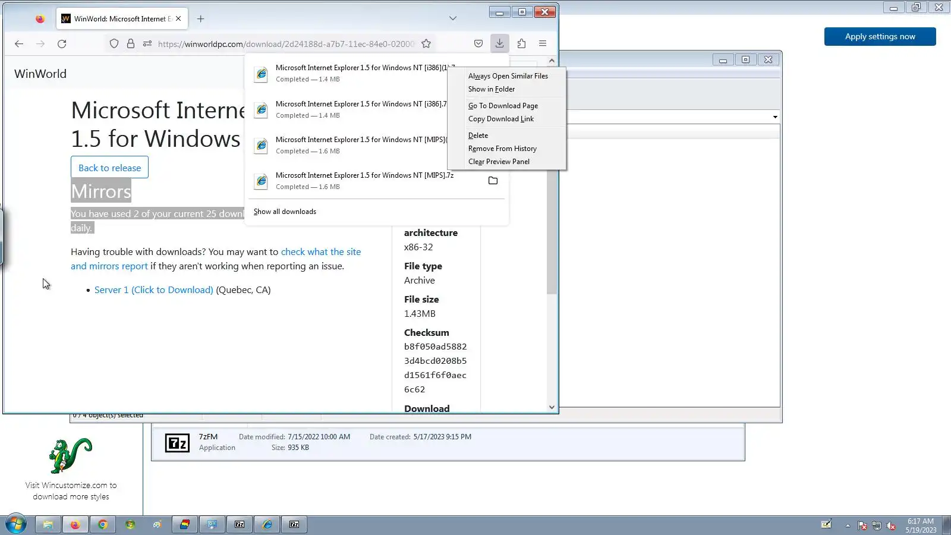Click Apply settings now button
The height and width of the screenshot is (535, 951).
tap(880, 36)
